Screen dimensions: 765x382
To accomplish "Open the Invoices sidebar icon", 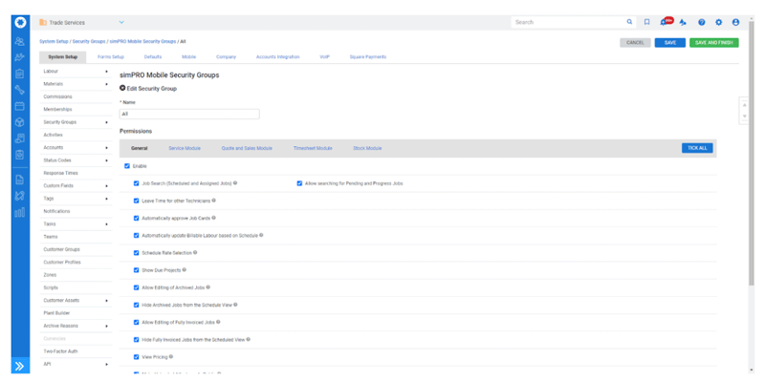I will [20, 138].
